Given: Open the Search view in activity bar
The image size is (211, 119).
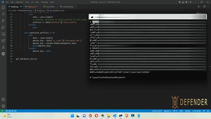Looking at the screenshot, I should tap(3, 14).
